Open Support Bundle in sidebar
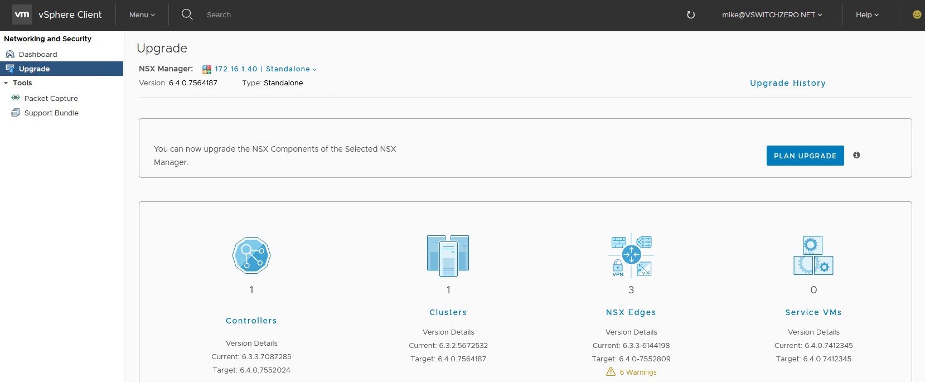The image size is (925, 382). 51,113
